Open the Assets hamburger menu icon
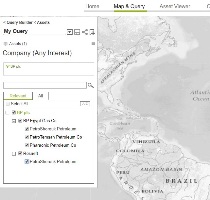The image size is (210, 200). click(93, 44)
